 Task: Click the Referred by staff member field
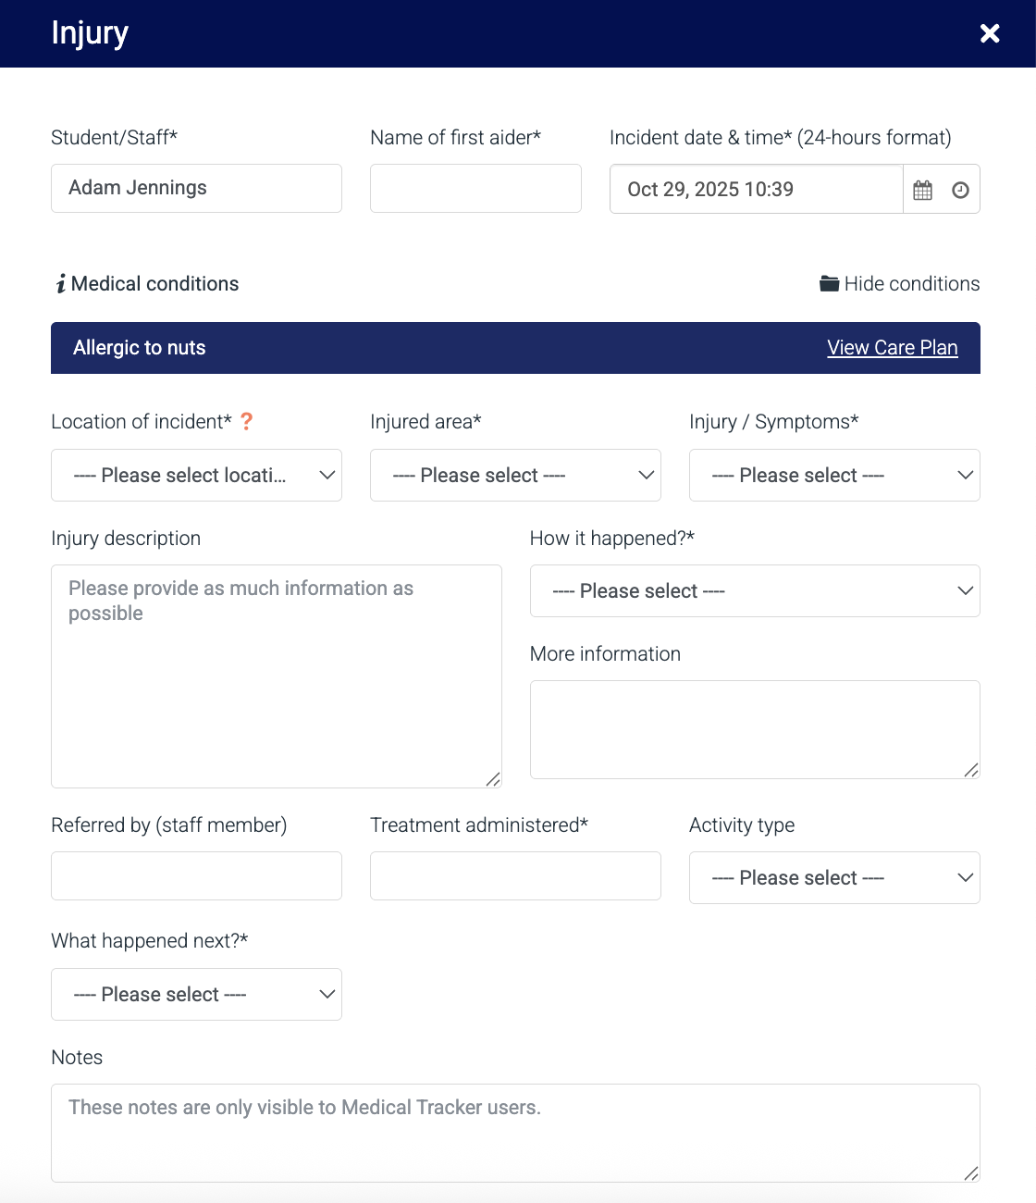(196, 876)
